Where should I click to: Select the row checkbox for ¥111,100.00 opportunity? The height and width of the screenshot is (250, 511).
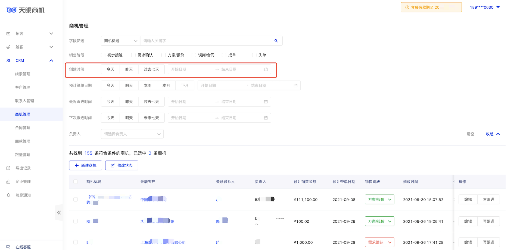(76, 199)
